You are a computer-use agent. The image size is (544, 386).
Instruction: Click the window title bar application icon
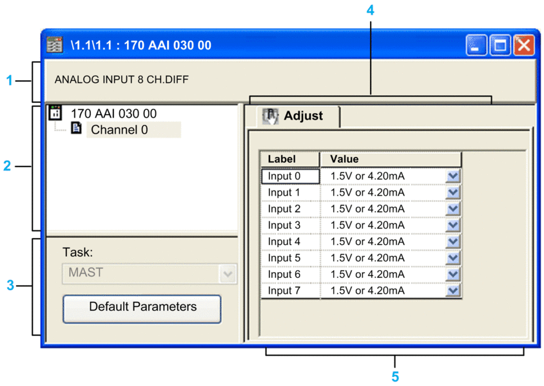pos(55,44)
